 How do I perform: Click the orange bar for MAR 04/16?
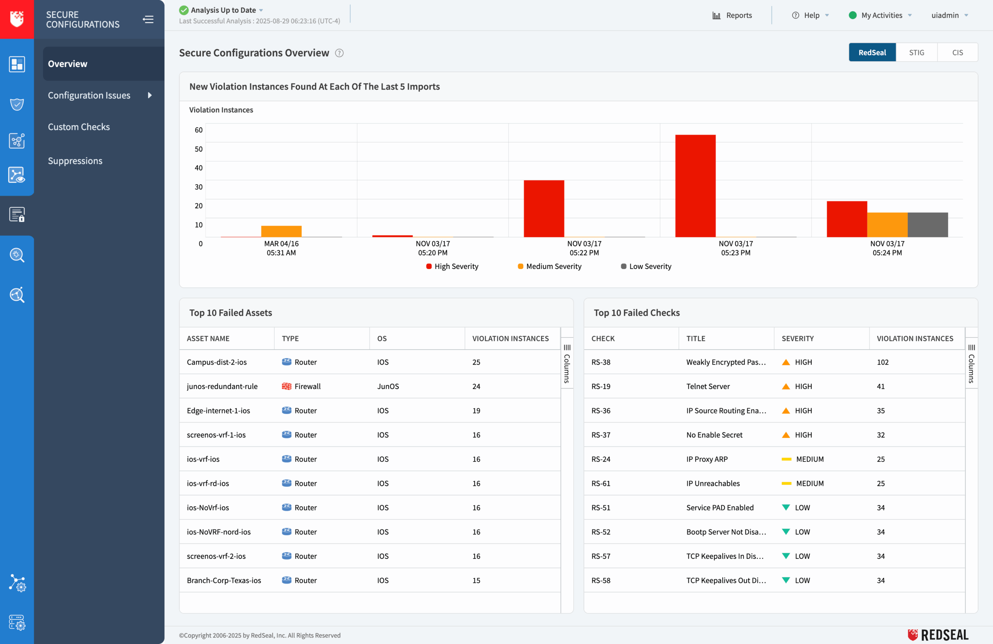click(x=281, y=231)
